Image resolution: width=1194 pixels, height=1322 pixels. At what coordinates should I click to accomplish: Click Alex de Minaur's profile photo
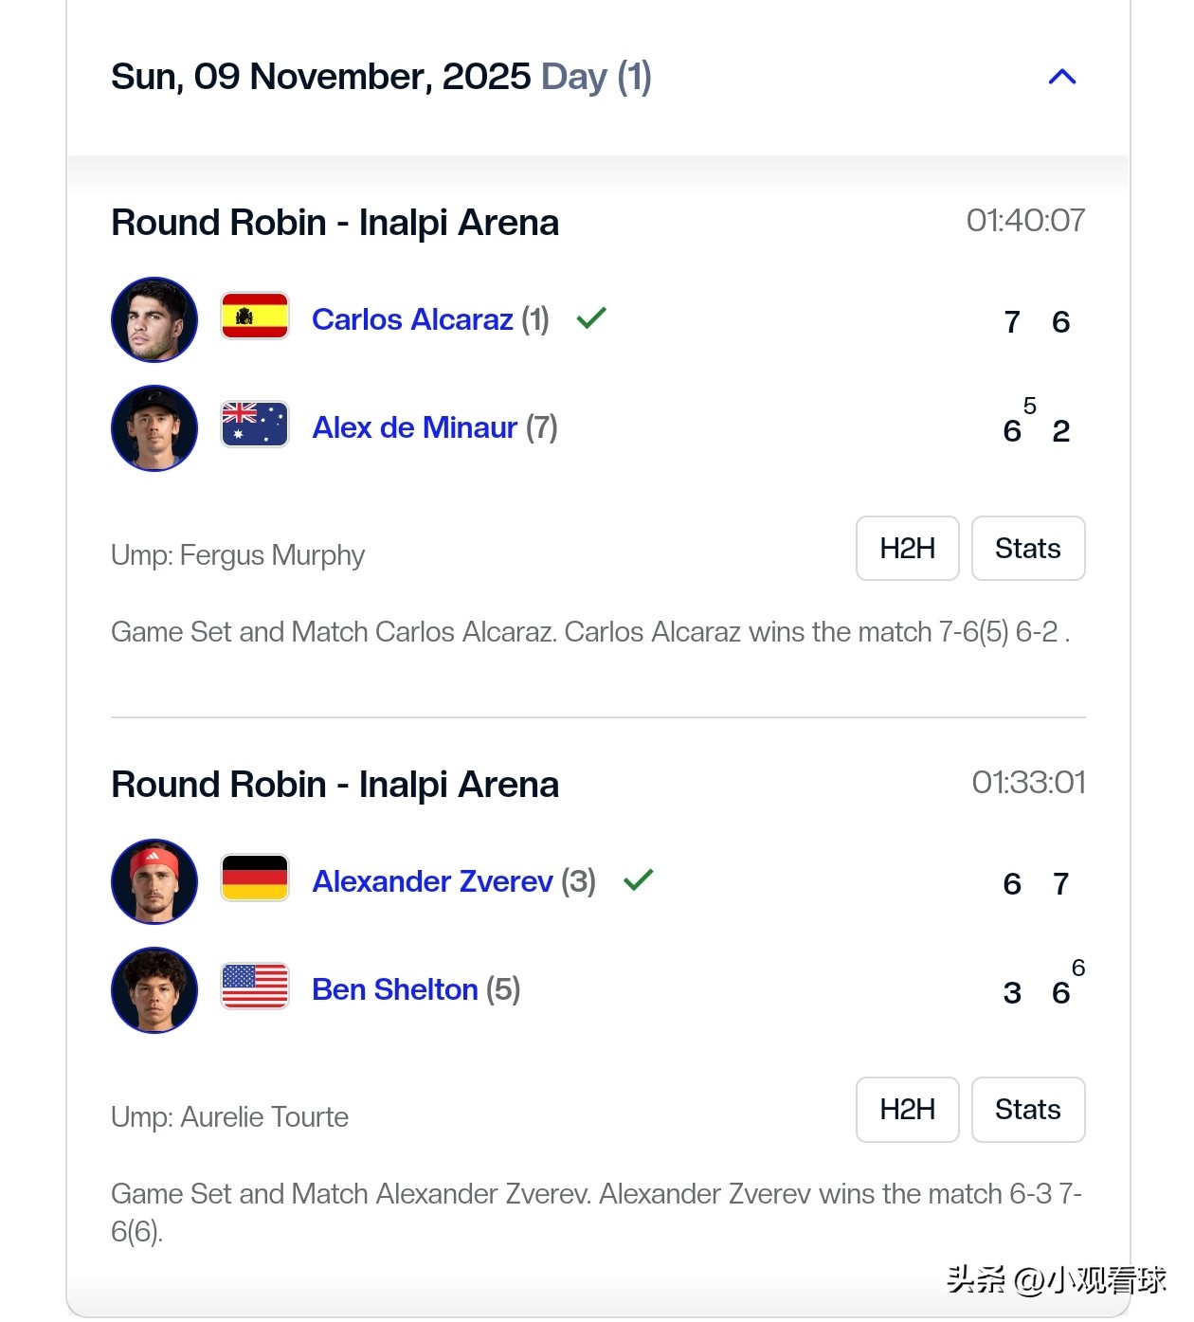pyautogui.click(x=154, y=428)
